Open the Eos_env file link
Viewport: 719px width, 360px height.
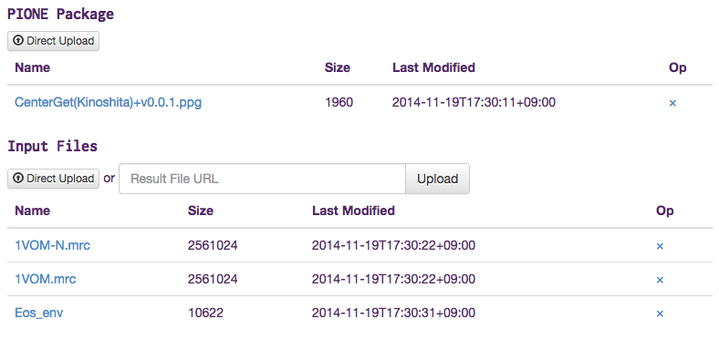pos(39,313)
